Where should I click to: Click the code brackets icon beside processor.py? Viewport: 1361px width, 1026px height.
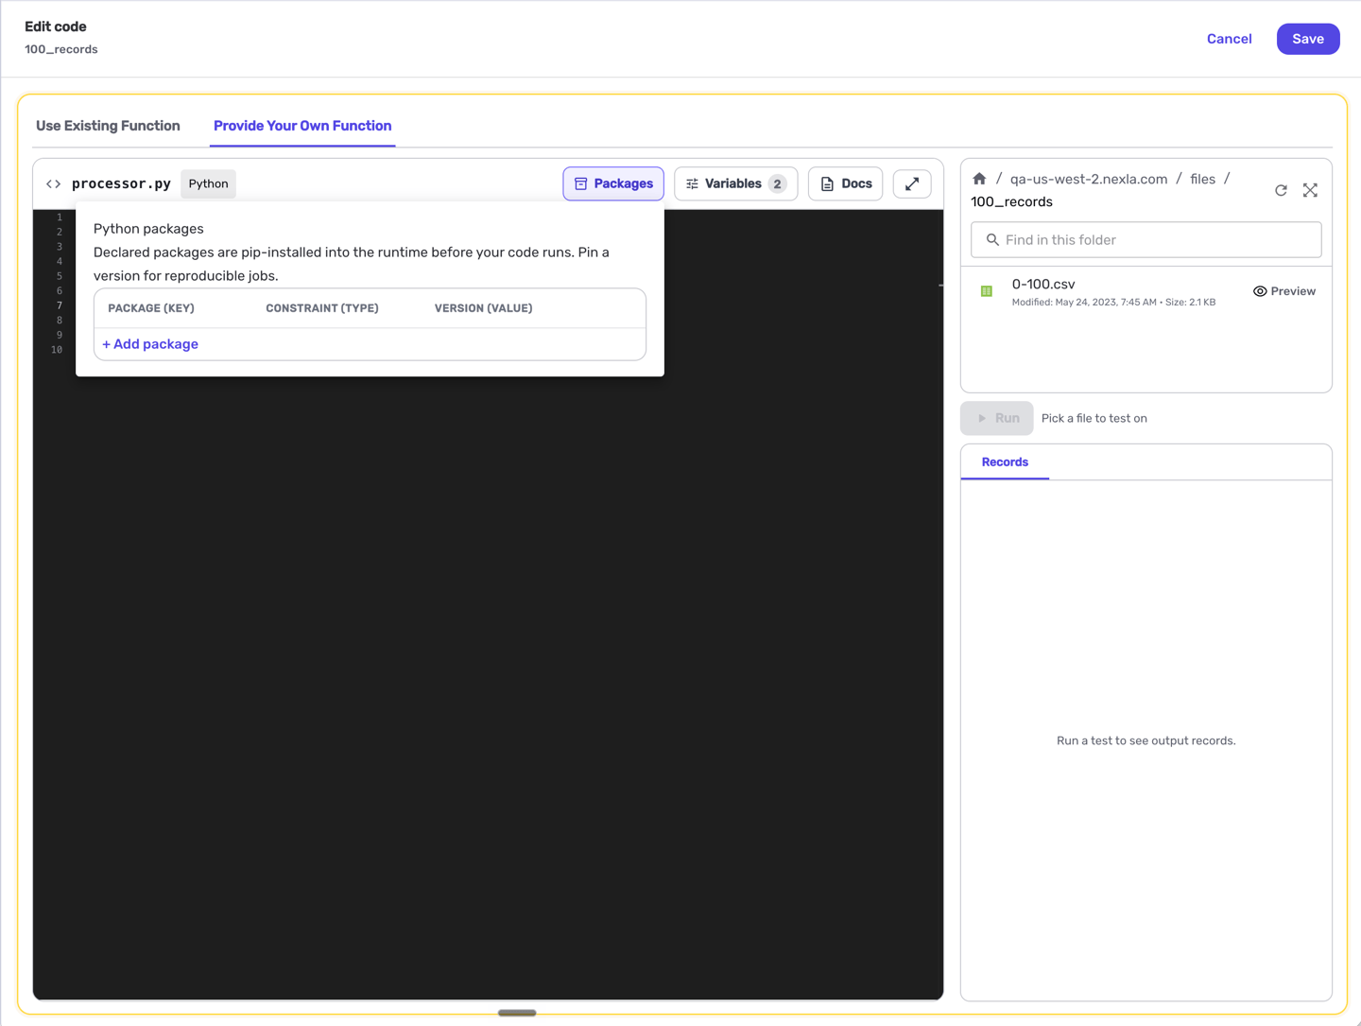tap(54, 183)
